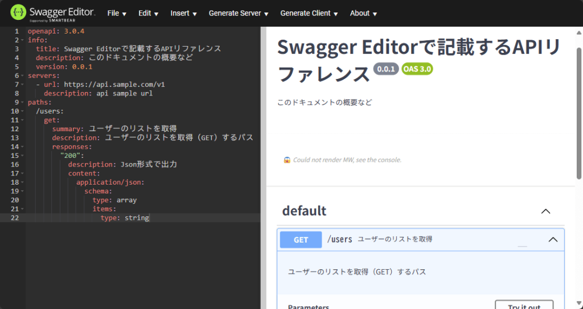Click the Swagger Editor logo
This screenshot has height=309, width=583.
[53, 12]
